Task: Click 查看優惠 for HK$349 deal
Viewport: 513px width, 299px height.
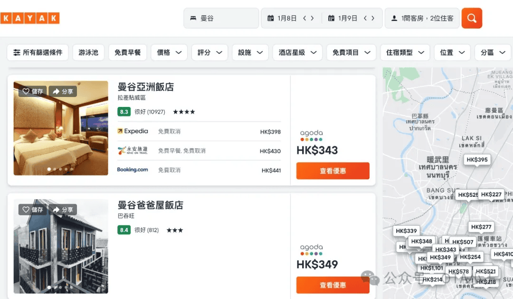Action: 332,285
